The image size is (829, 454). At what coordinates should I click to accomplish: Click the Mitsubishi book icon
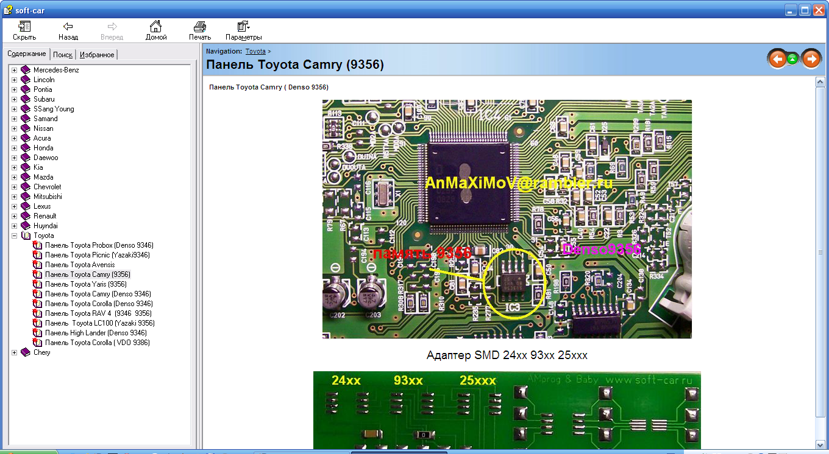tap(26, 197)
